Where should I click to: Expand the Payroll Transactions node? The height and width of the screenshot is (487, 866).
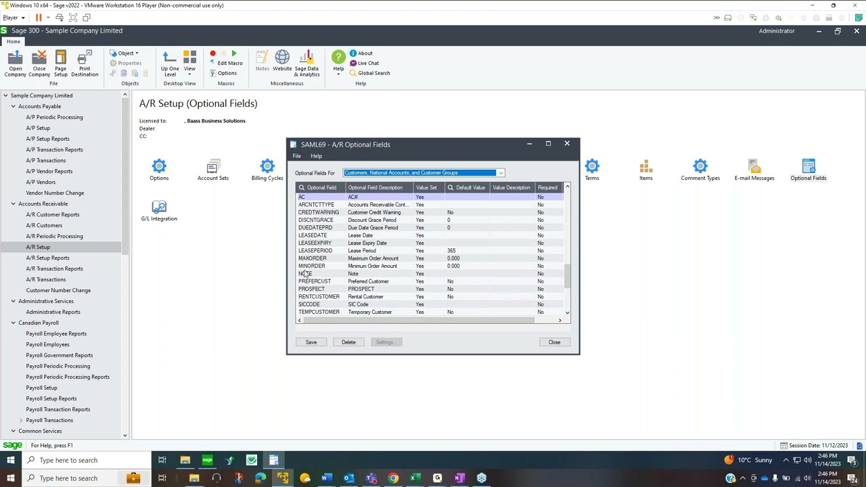click(21, 420)
